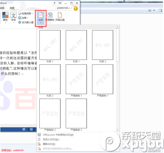Click the smiley face feedback icon
Screen dimensions: 164x153
[x=75, y=8]
